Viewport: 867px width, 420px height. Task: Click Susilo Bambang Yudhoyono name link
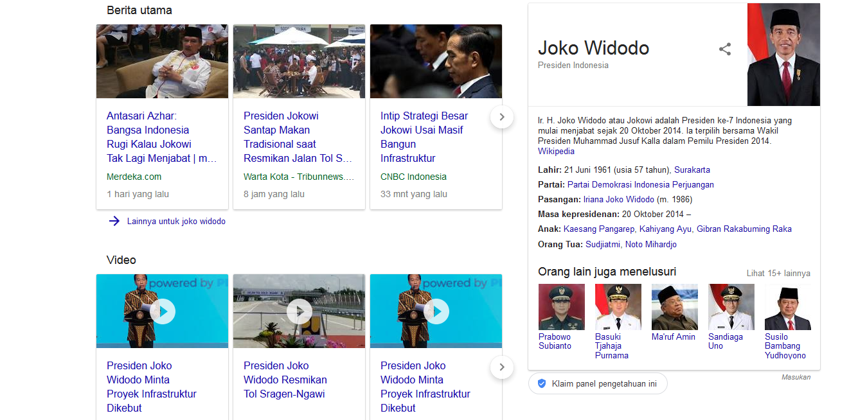click(785, 346)
